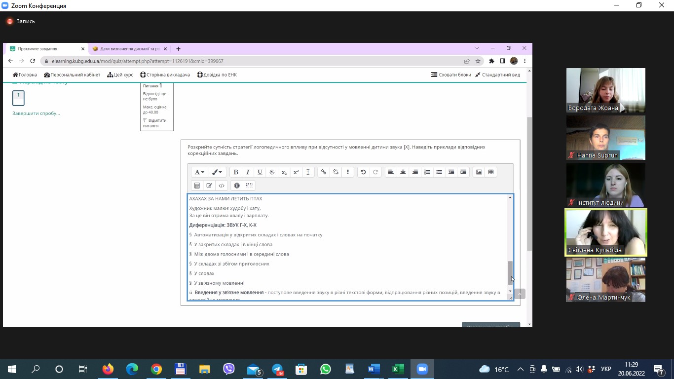Viewport: 674px width, 379px height.
Task: Click the Завершити спробу link
Action: tap(36, 114)
